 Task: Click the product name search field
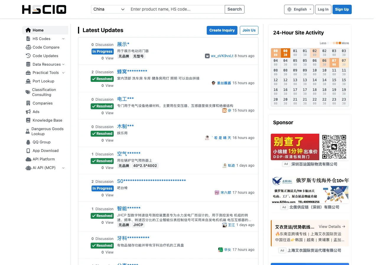tap(176, 9)
